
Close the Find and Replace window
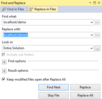coord(99,3)
